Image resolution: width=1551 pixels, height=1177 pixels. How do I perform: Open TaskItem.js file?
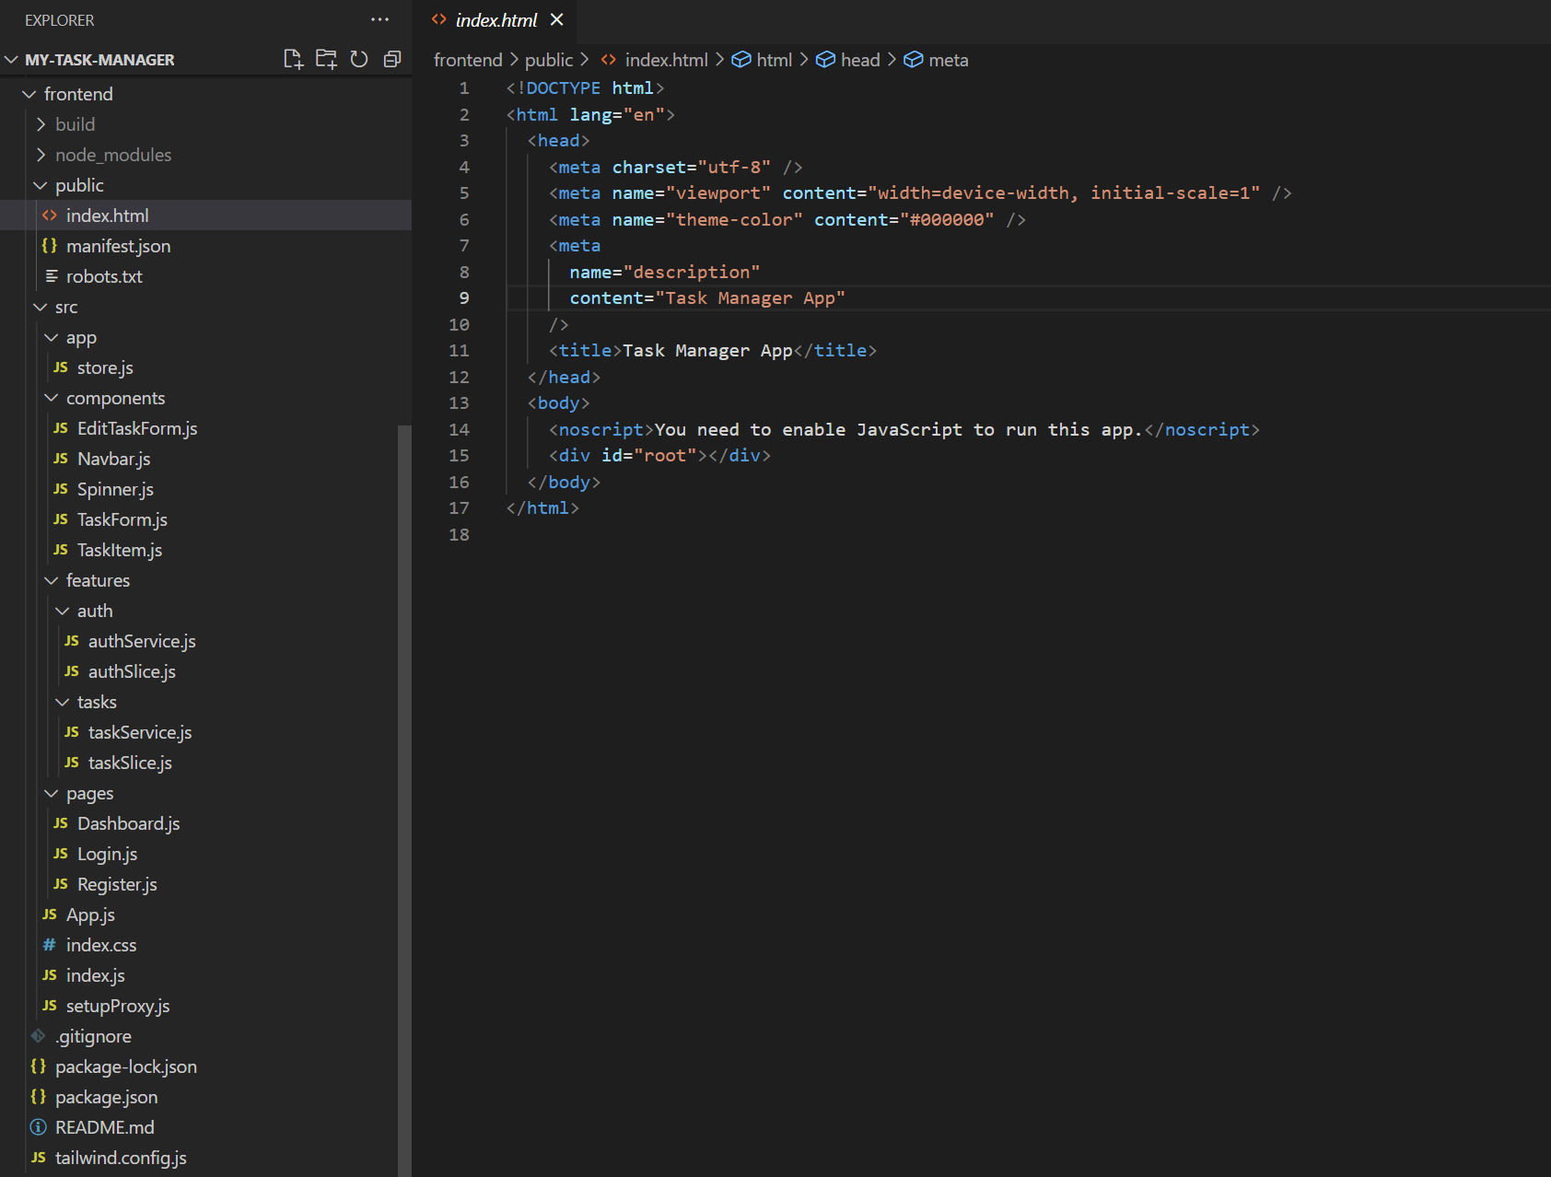[x=205, y=550]
